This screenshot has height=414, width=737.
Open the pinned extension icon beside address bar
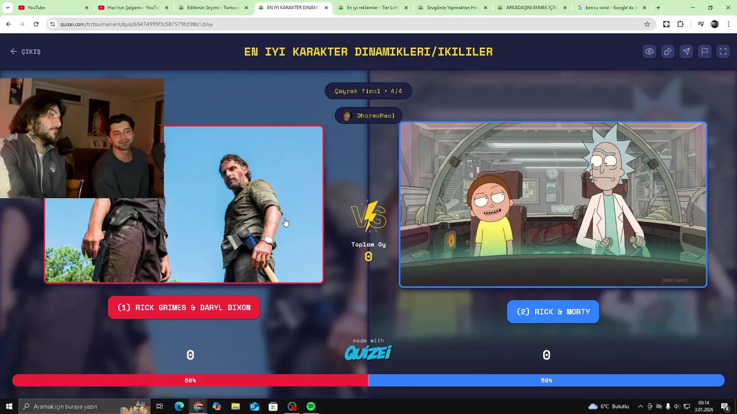(x=666, y=24)
